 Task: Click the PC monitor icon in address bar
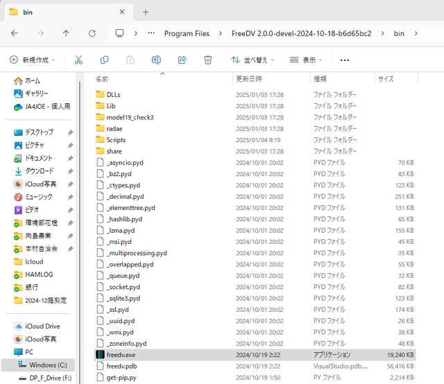[119, 33]
